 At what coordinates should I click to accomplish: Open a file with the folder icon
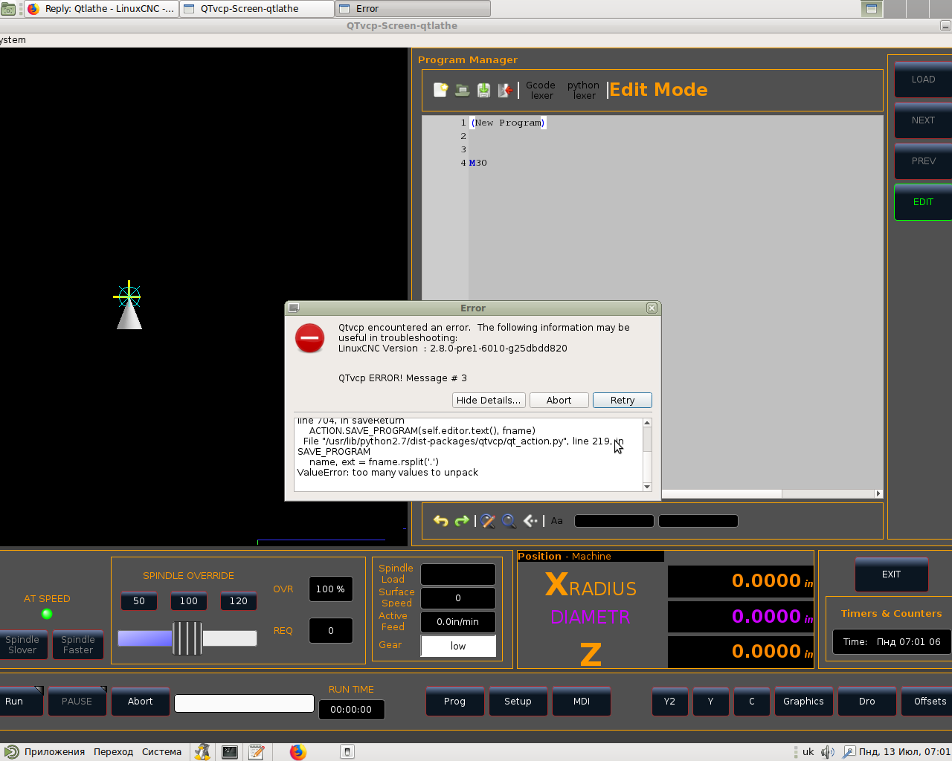coord(462,90)
